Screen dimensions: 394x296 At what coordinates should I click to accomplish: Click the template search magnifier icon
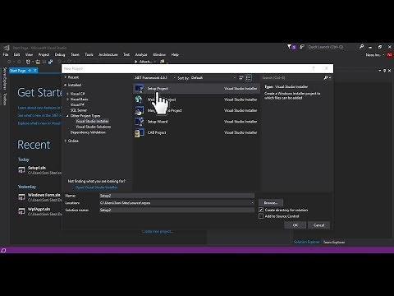(326, 78)
